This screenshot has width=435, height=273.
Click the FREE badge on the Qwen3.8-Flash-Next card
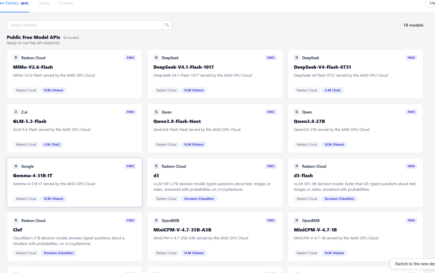point(271,112)
